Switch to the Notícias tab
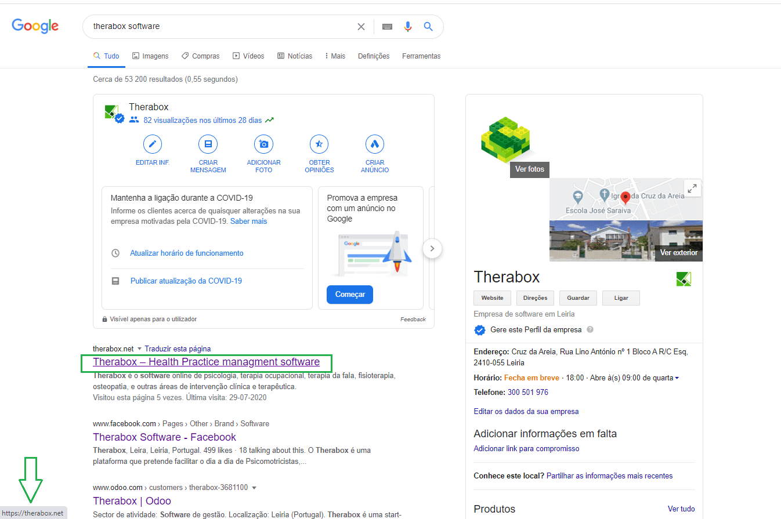Viewport: 781px width, 519px height. click(295, 56)
